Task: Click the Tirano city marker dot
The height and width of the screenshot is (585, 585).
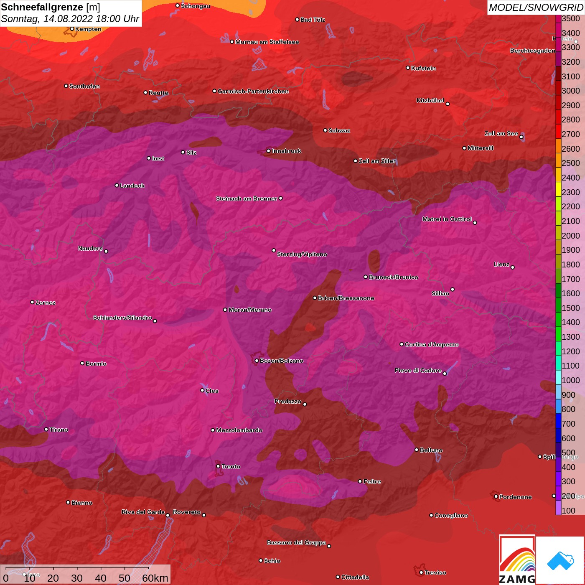Action: coord(46,429)
